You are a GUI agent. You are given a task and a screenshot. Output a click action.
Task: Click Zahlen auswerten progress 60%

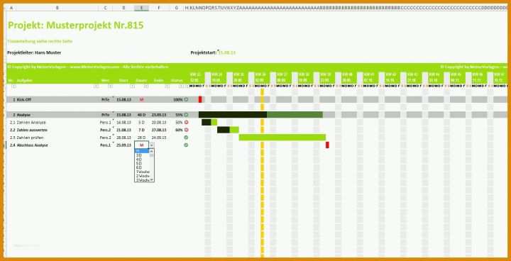(179, 130)
